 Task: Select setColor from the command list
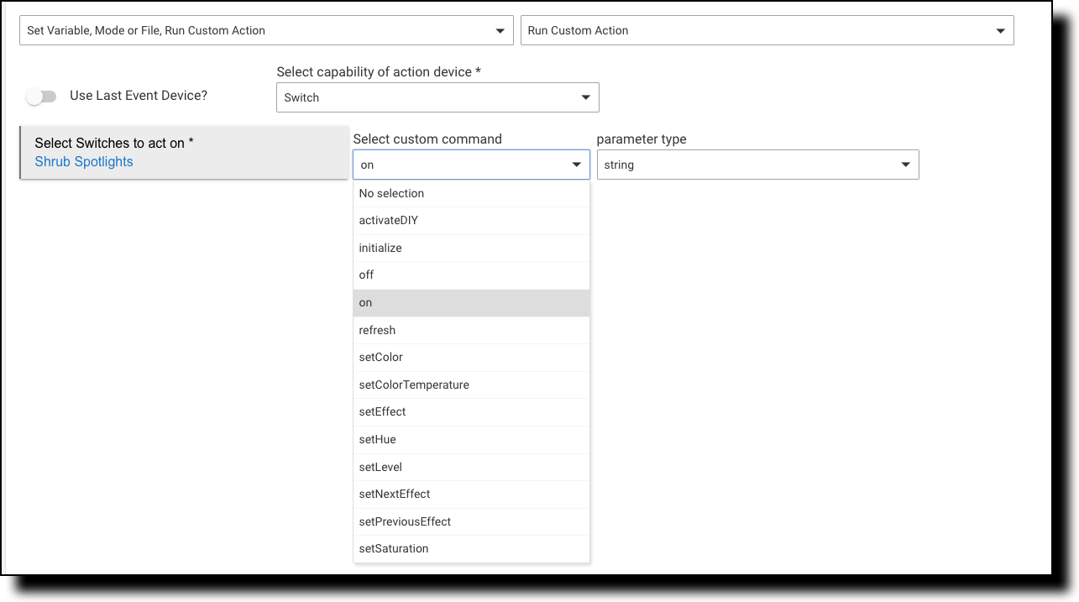tap(471, 358)
